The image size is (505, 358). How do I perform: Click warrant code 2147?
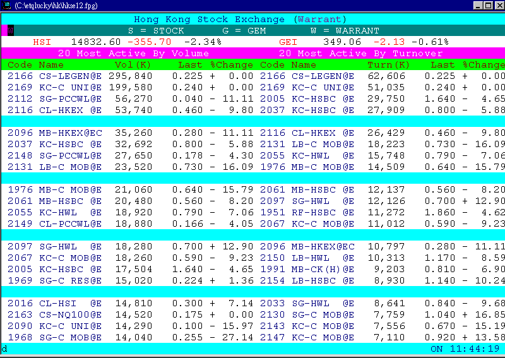tap(273, 337)
